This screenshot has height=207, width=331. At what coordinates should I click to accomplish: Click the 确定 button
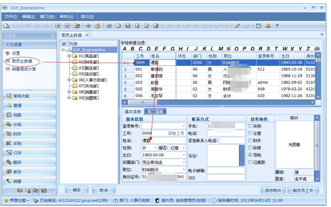coord(76,190)
